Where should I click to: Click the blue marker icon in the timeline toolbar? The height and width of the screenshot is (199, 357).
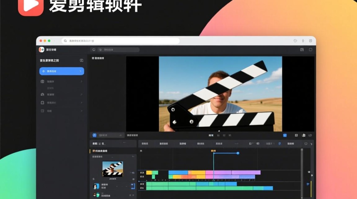click(x=279, y=144)
